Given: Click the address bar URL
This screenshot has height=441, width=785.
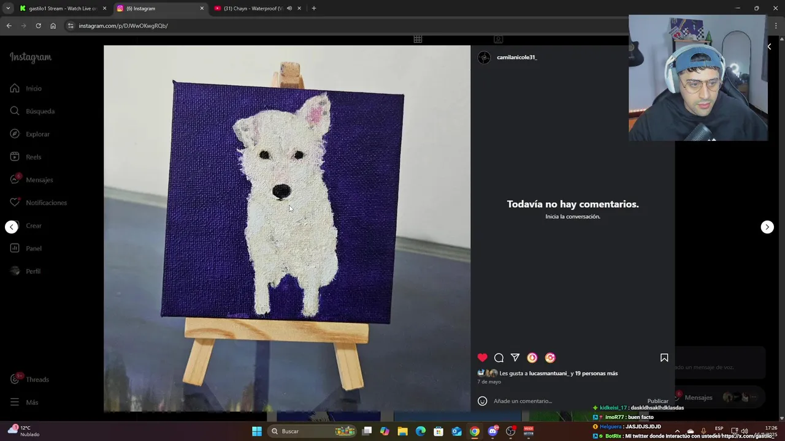Looking at the screenshot, I should coord(123,26).
